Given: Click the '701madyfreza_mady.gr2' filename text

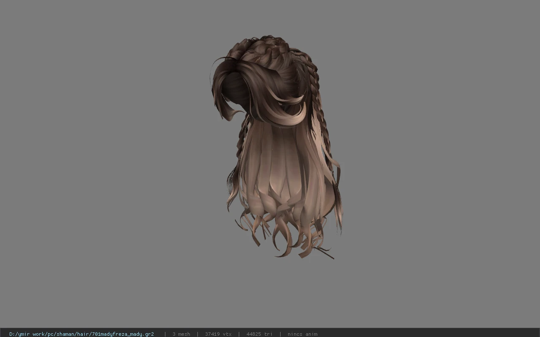Looking at the screenshot, I should point(123,334).
